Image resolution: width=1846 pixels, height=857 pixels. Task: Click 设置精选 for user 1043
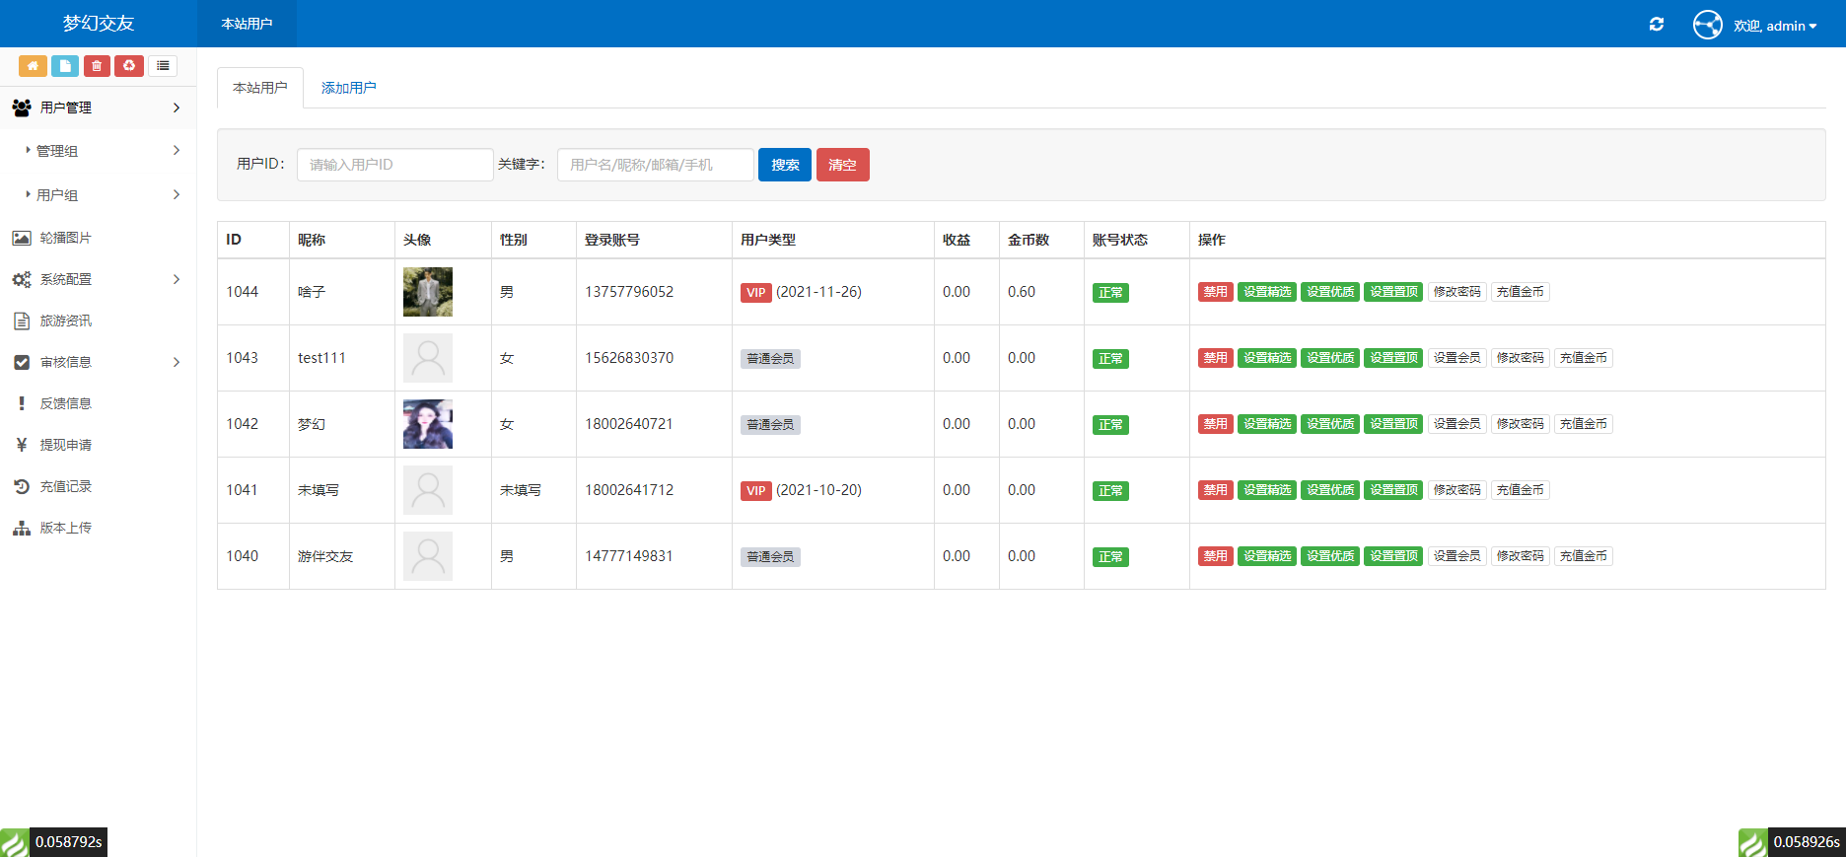(1267, 358)
